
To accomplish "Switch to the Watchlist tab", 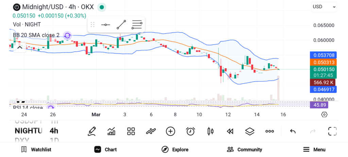I will pyautogui.click(x=36, y=150).
